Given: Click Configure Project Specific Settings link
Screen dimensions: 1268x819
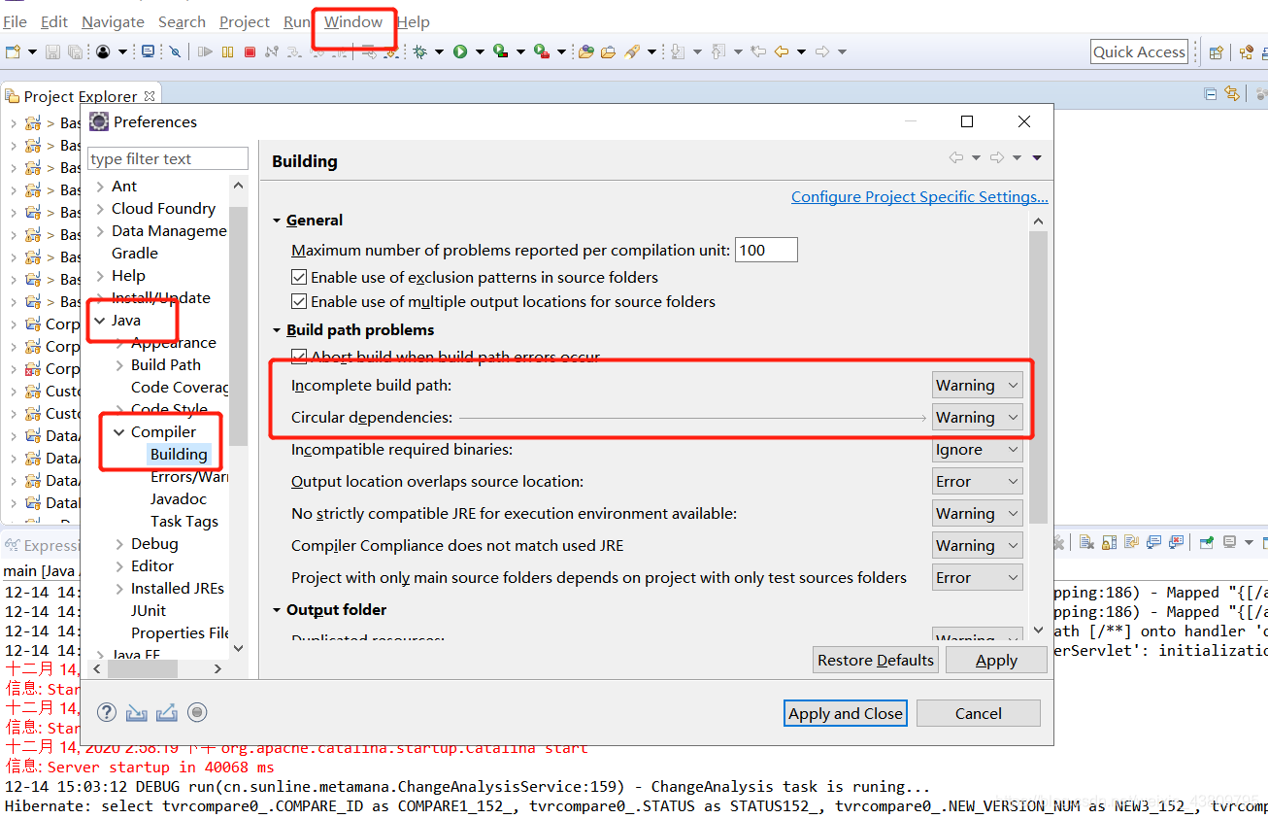Looking at the screenshot, I should click(x=919, y=196).
